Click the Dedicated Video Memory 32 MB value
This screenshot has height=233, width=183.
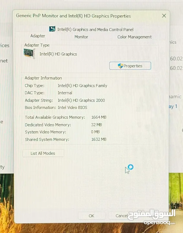point(97,125)
